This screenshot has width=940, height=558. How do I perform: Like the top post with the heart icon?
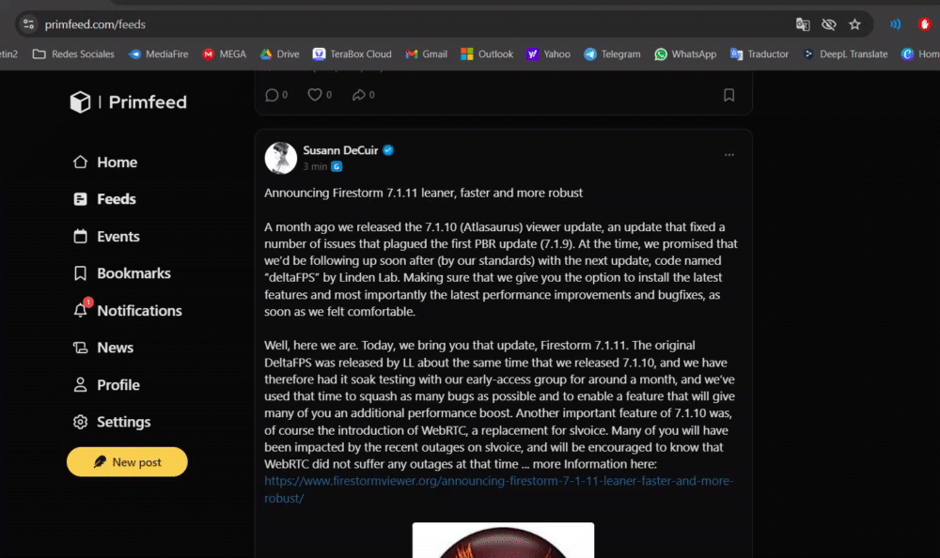point(314,95)
